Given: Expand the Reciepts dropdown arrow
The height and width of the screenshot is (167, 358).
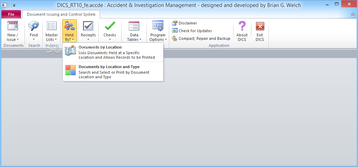Looking at the screenshot, I should (x=88, y=39).
